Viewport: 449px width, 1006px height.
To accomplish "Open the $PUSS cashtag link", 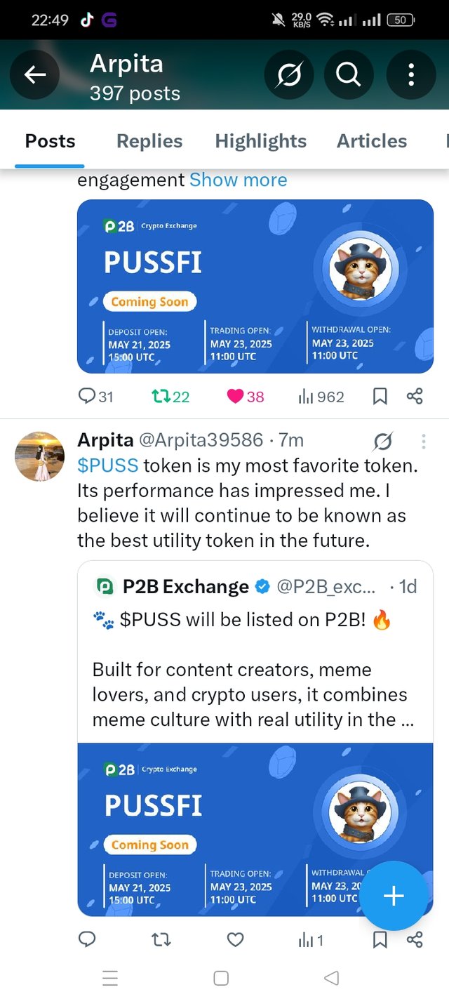I will [108, 465].
